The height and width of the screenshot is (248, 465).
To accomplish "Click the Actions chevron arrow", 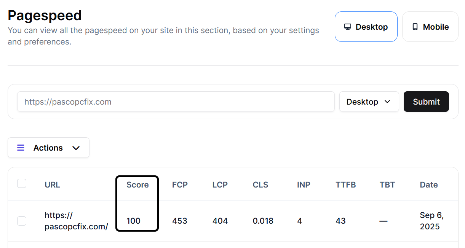I will point(76,148).
